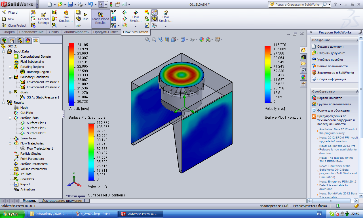The height and width of the screenshot is (218, 363).
Task: Click the Surface Plot 1 velocity color legend
Action: [268, 74]
